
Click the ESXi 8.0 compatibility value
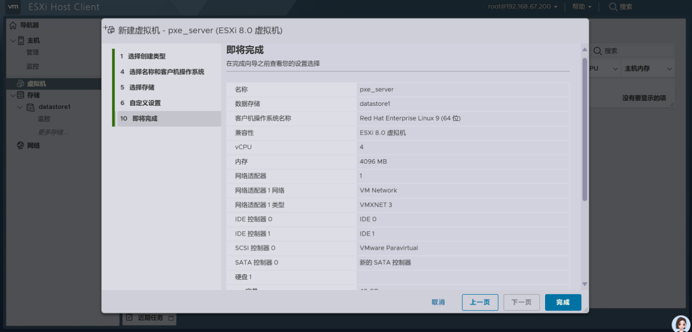point(383,132)
